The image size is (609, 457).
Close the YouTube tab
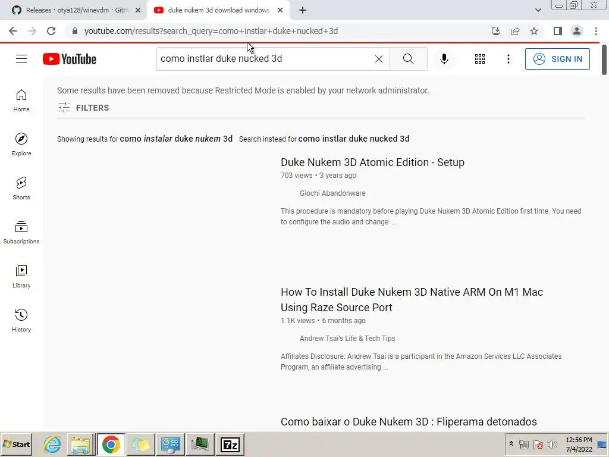280,11
